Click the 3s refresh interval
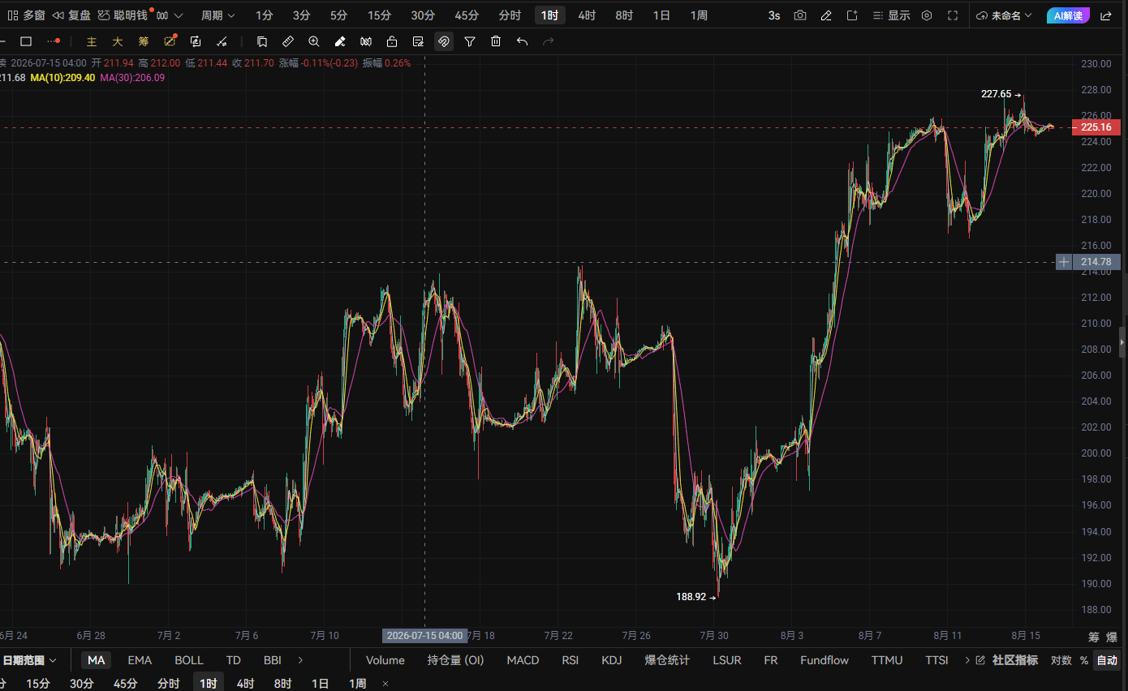The height and width of the screenshot is (691, 1128). coord(774,15)
